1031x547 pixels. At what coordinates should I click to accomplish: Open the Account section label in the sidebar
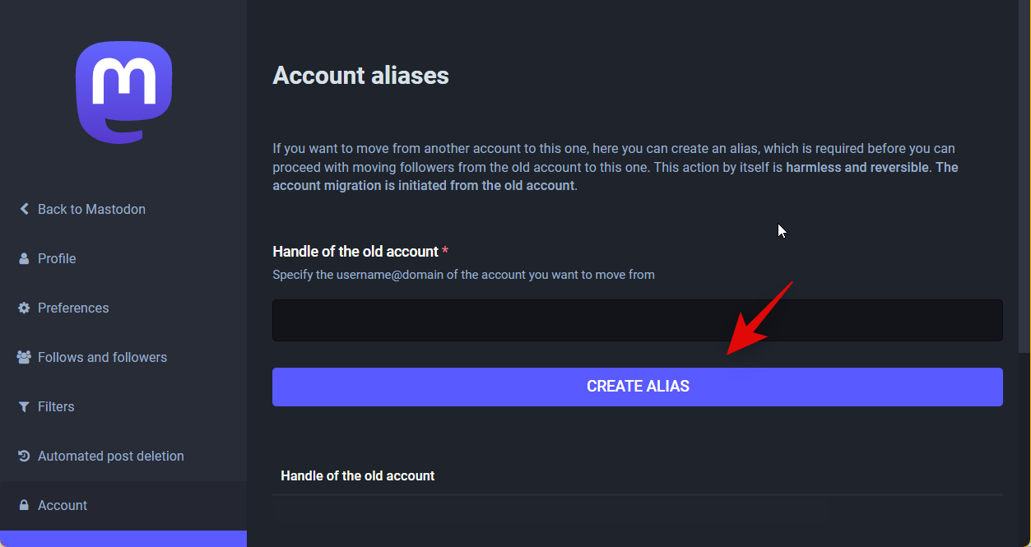click(x=63, y=505)
